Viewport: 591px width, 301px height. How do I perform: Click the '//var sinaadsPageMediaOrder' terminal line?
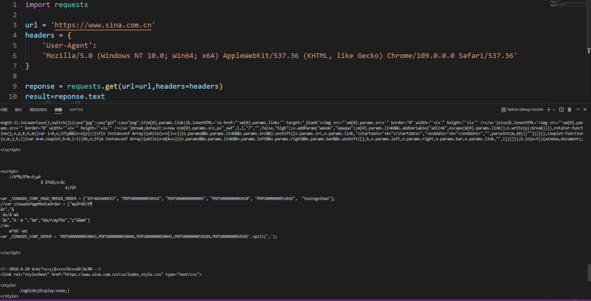47,204
